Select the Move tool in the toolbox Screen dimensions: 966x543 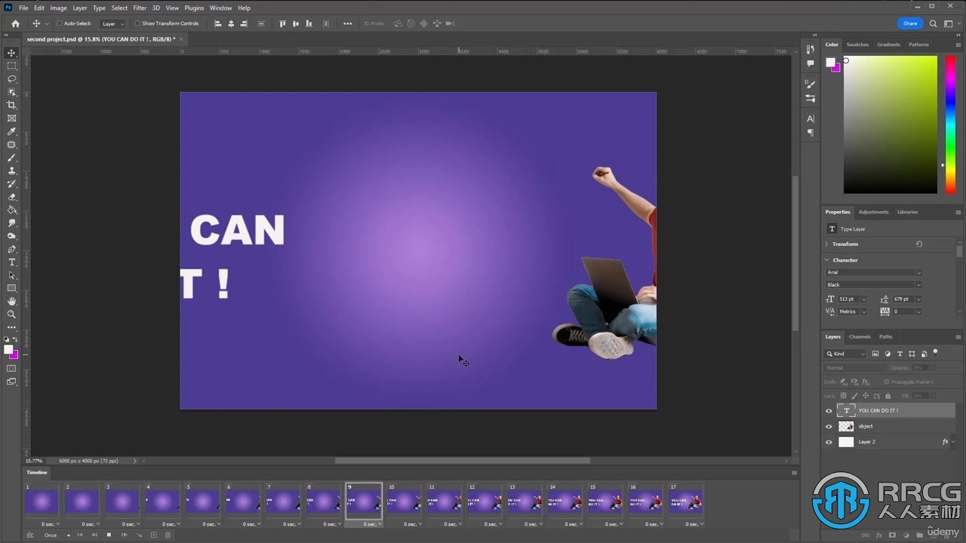11,53
